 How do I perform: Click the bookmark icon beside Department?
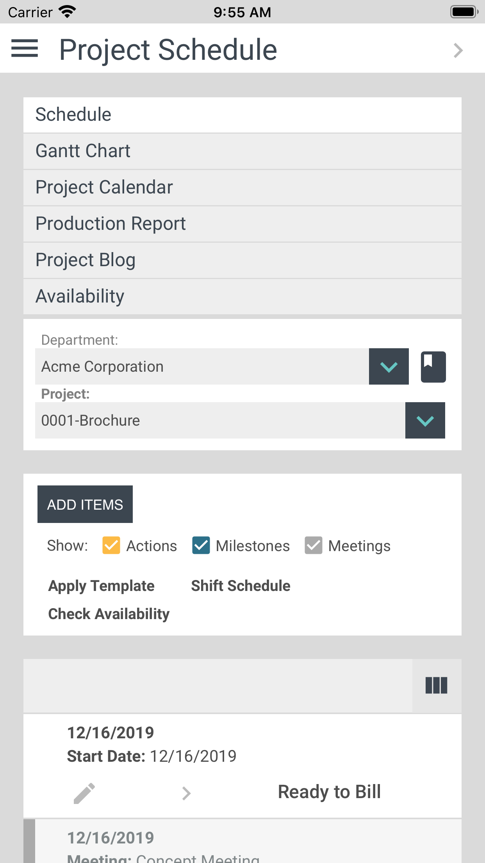coord(433,367)
